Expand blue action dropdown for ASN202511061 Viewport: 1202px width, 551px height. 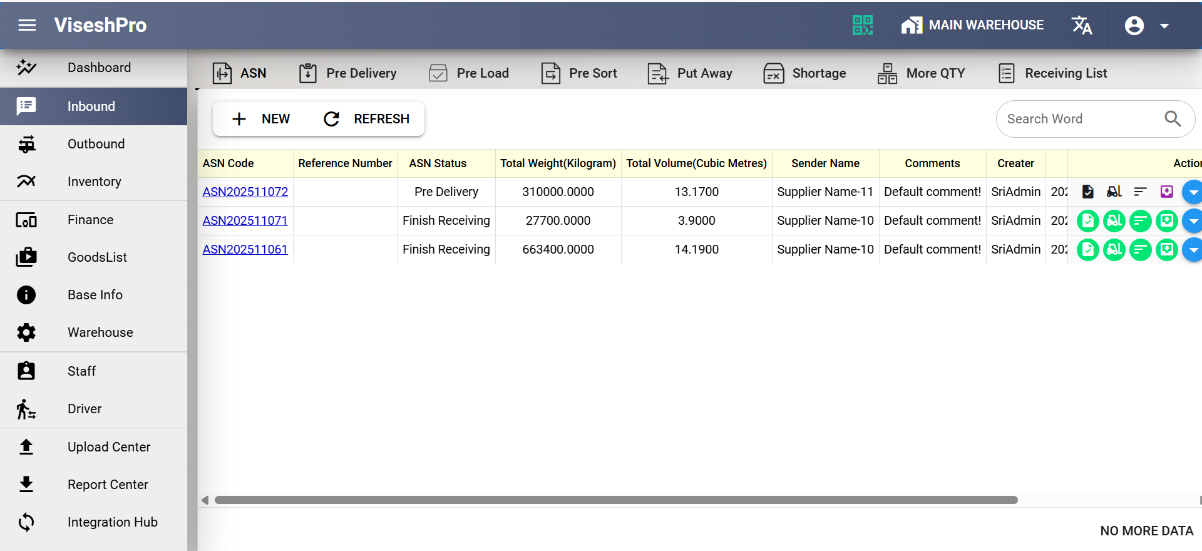point(1192,250)
